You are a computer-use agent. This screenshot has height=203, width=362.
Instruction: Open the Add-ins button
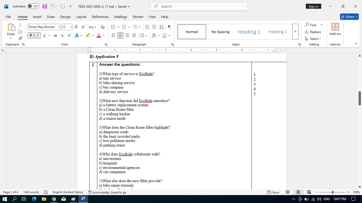click(x=335, y=29)
